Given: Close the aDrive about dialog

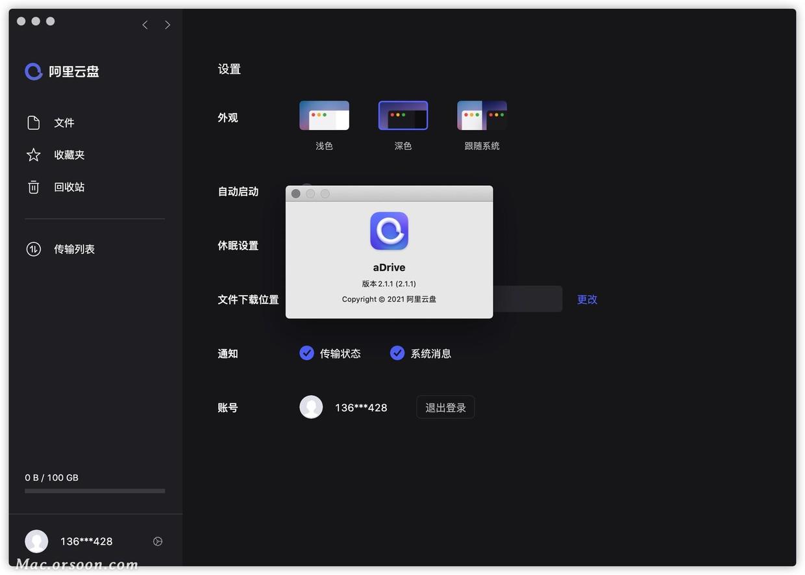Looking at the screenshot, I should (x=295, y=194).
